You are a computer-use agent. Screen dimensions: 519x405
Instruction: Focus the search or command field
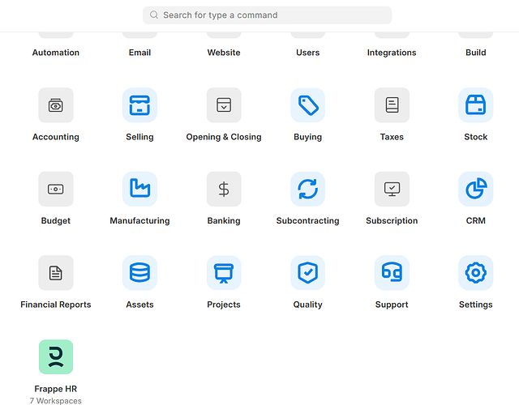tap(267, 15)
